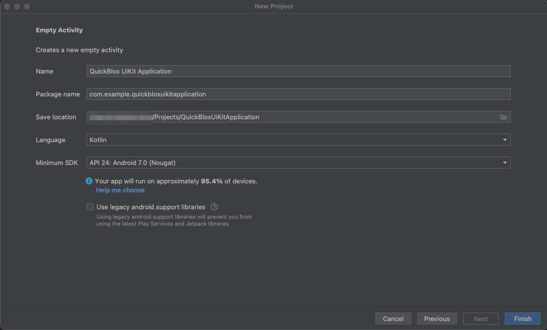Click the 'Using legacy android.support libraries' note
This screenshot has height=330, width=547.
(174, 220)
